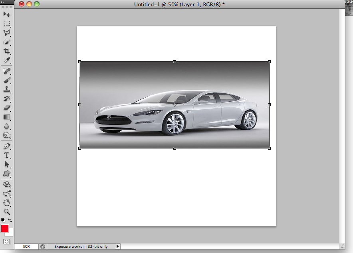This screenshot has width=353, height=253.
Task: Select the Dodge tool
Action: point(7,135)
